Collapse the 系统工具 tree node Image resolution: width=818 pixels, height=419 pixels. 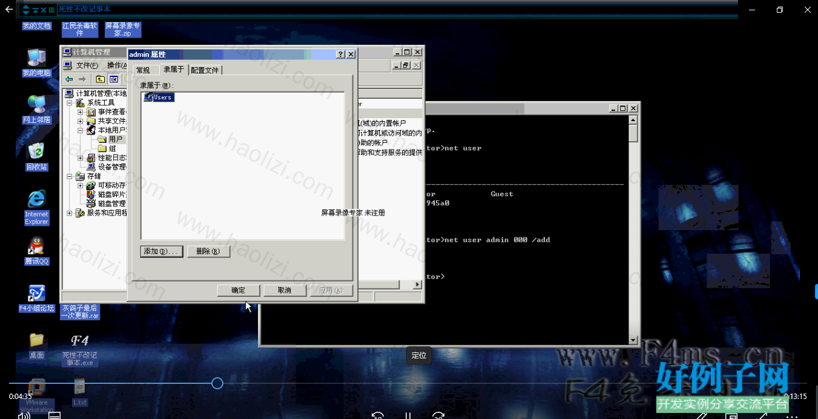point(70,103)
